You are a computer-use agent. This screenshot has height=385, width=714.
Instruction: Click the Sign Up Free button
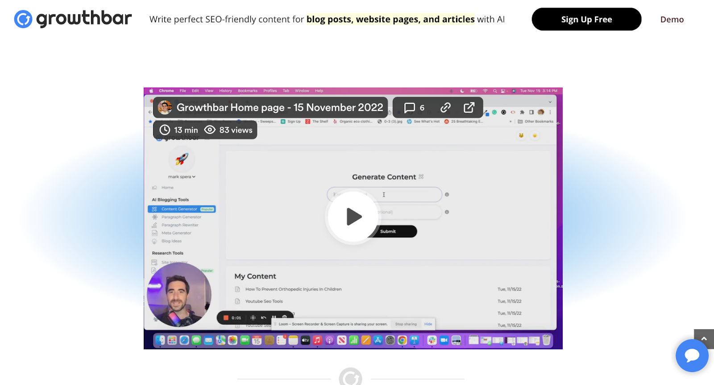pyautogui.click(x=586, y=19)
